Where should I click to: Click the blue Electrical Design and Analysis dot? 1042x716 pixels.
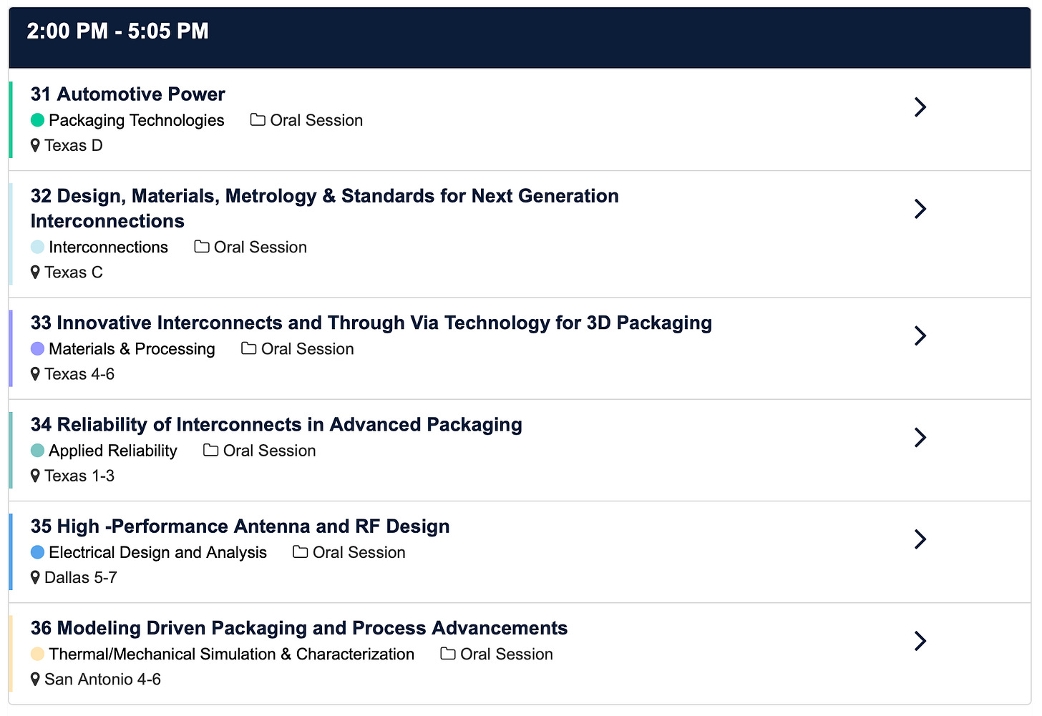pyautogui.click(x=38, y=552)
